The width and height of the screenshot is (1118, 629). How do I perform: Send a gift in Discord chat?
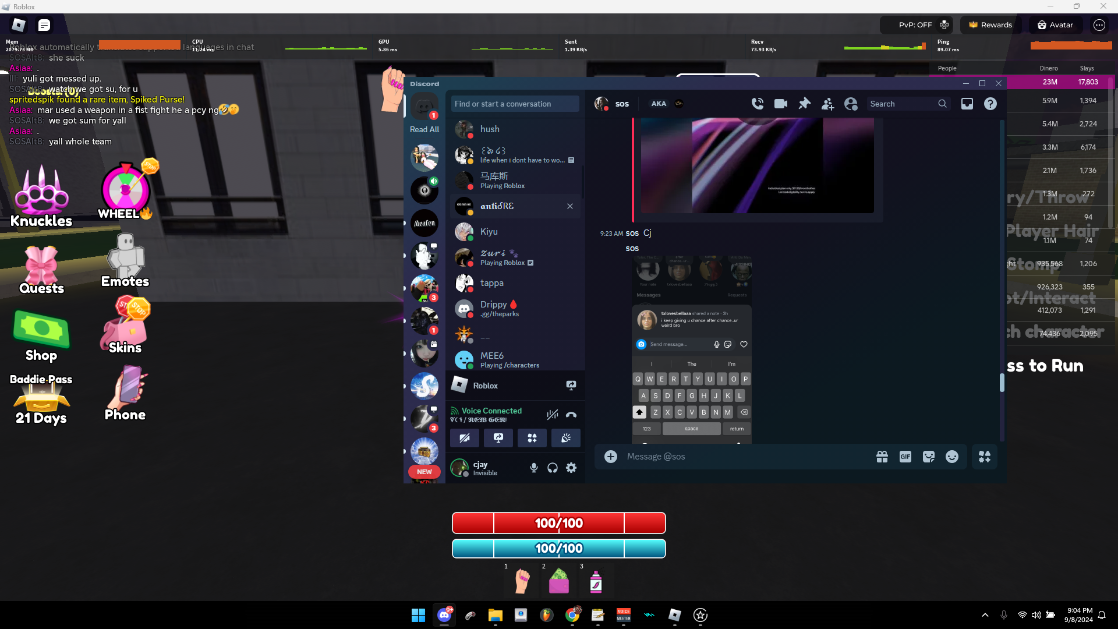(x=882, y=457)
